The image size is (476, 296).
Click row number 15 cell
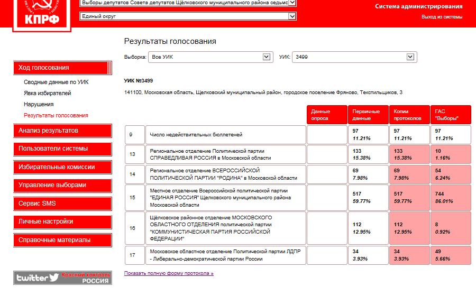[135, 198]
